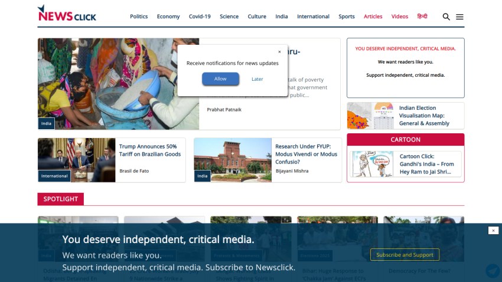The width and height of the screenshot is (502, 282).
Task: Click the International tag on Trump story
Action: click(54, 176)
